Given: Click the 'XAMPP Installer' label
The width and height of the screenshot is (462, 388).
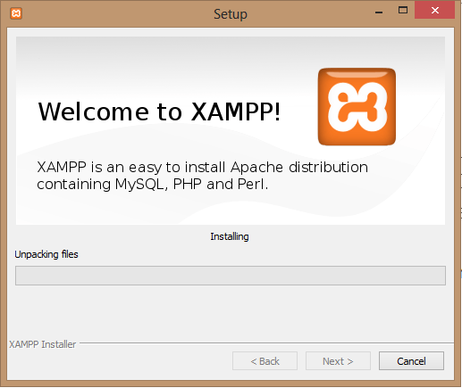Looking at the screenshot, I should click(42, 344).
